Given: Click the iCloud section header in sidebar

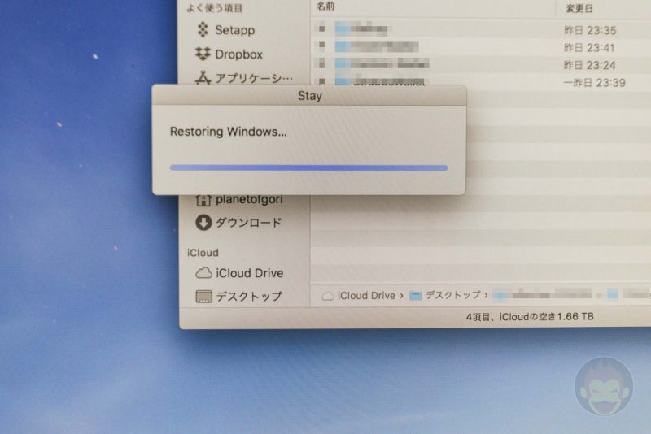Looking at the screenshot, I should click(203, 253).
